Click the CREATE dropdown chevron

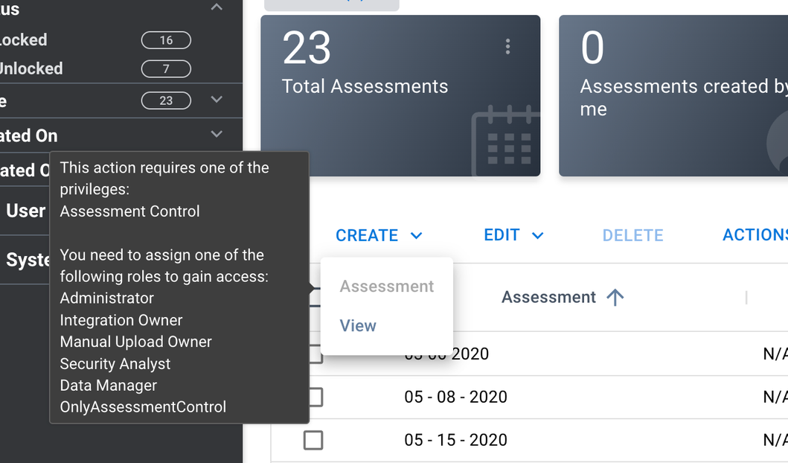tap(417, 236)
